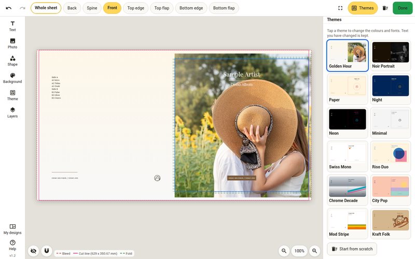The width and height of the screenshot is (415, 259).
Task: Select the Demo Album subtitle text
Action: pyautogui.click(x=242, y=84)
